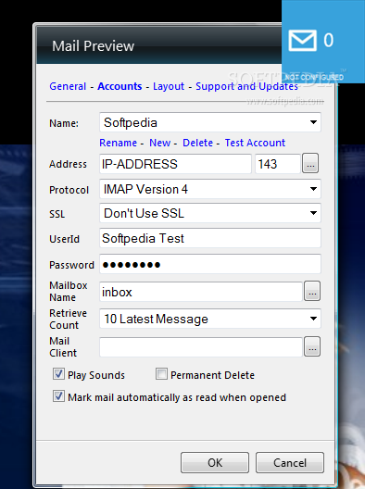
Task: Browse for a Mail Client program
Action: point(312,346)
